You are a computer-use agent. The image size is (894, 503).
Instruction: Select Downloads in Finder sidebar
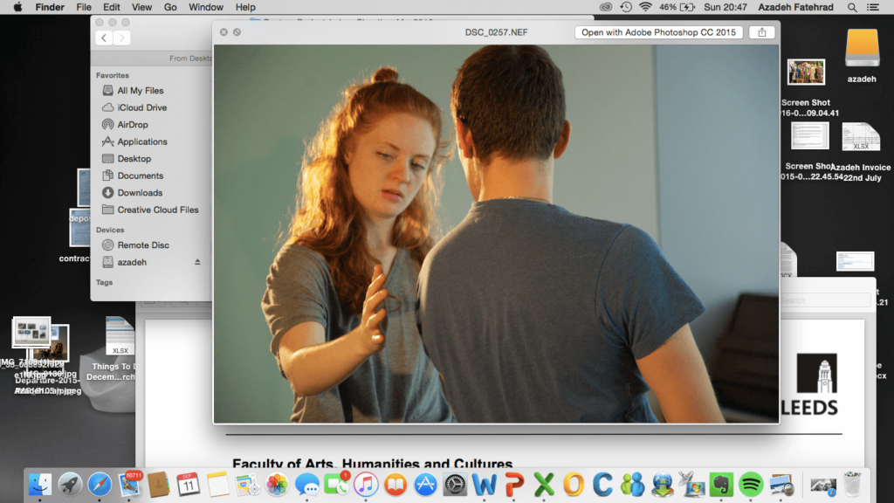tap(140, 193)
